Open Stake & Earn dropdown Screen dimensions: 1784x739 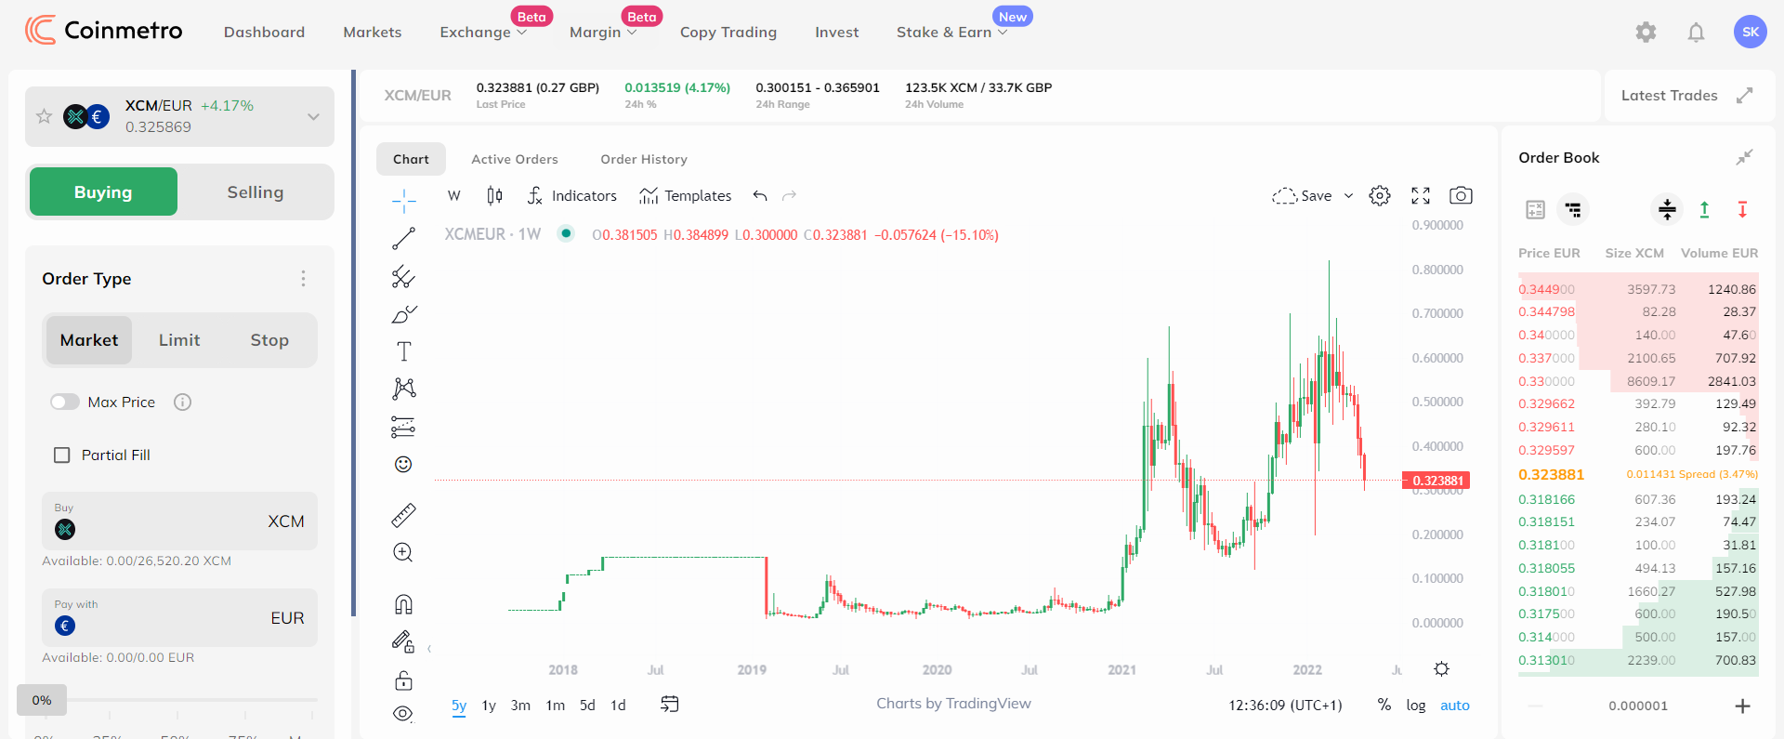[951, 32]
